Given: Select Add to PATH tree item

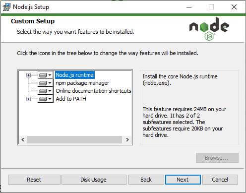Looking at the screenshot, I should pos(71,99).
